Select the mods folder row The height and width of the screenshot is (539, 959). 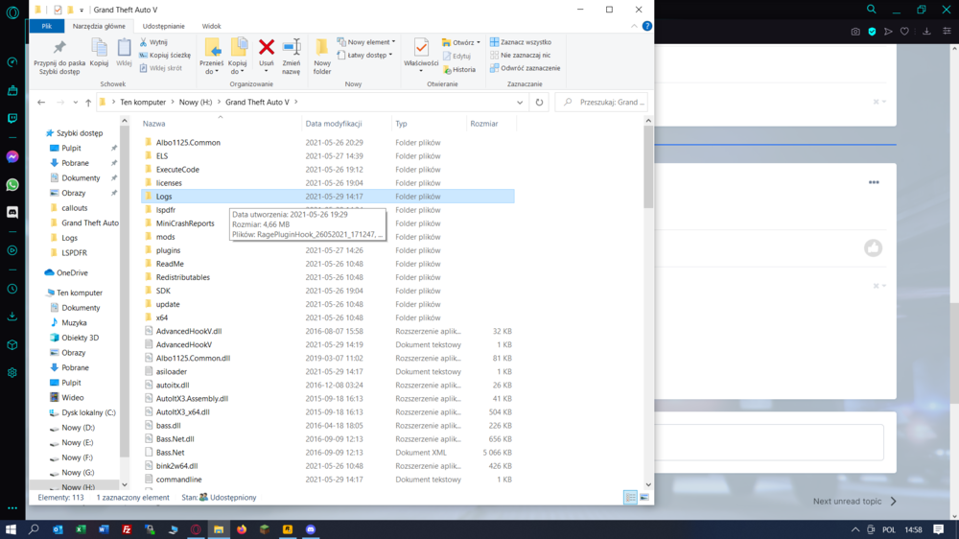pos(328,237)
